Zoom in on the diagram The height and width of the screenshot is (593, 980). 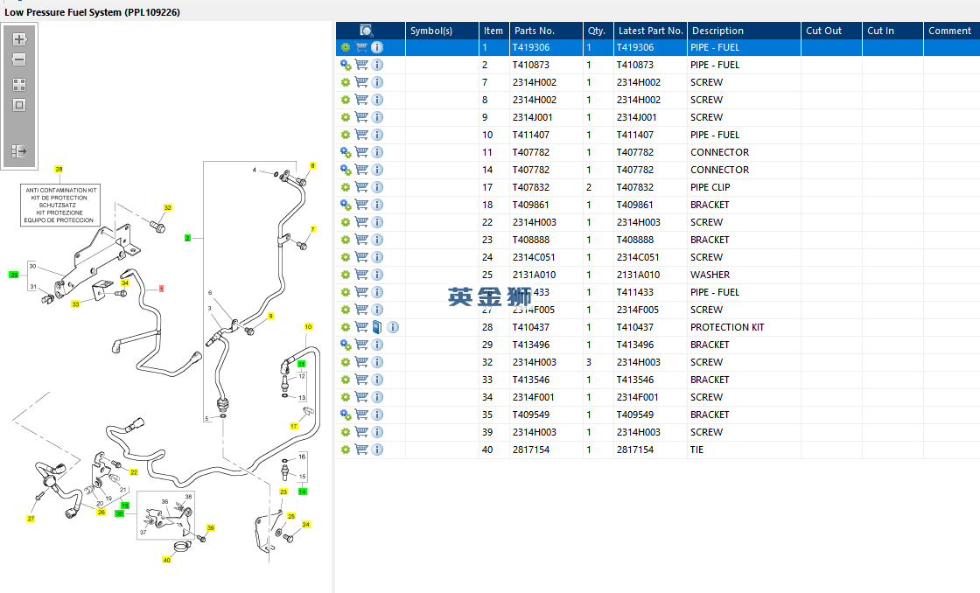click(19, 39)
